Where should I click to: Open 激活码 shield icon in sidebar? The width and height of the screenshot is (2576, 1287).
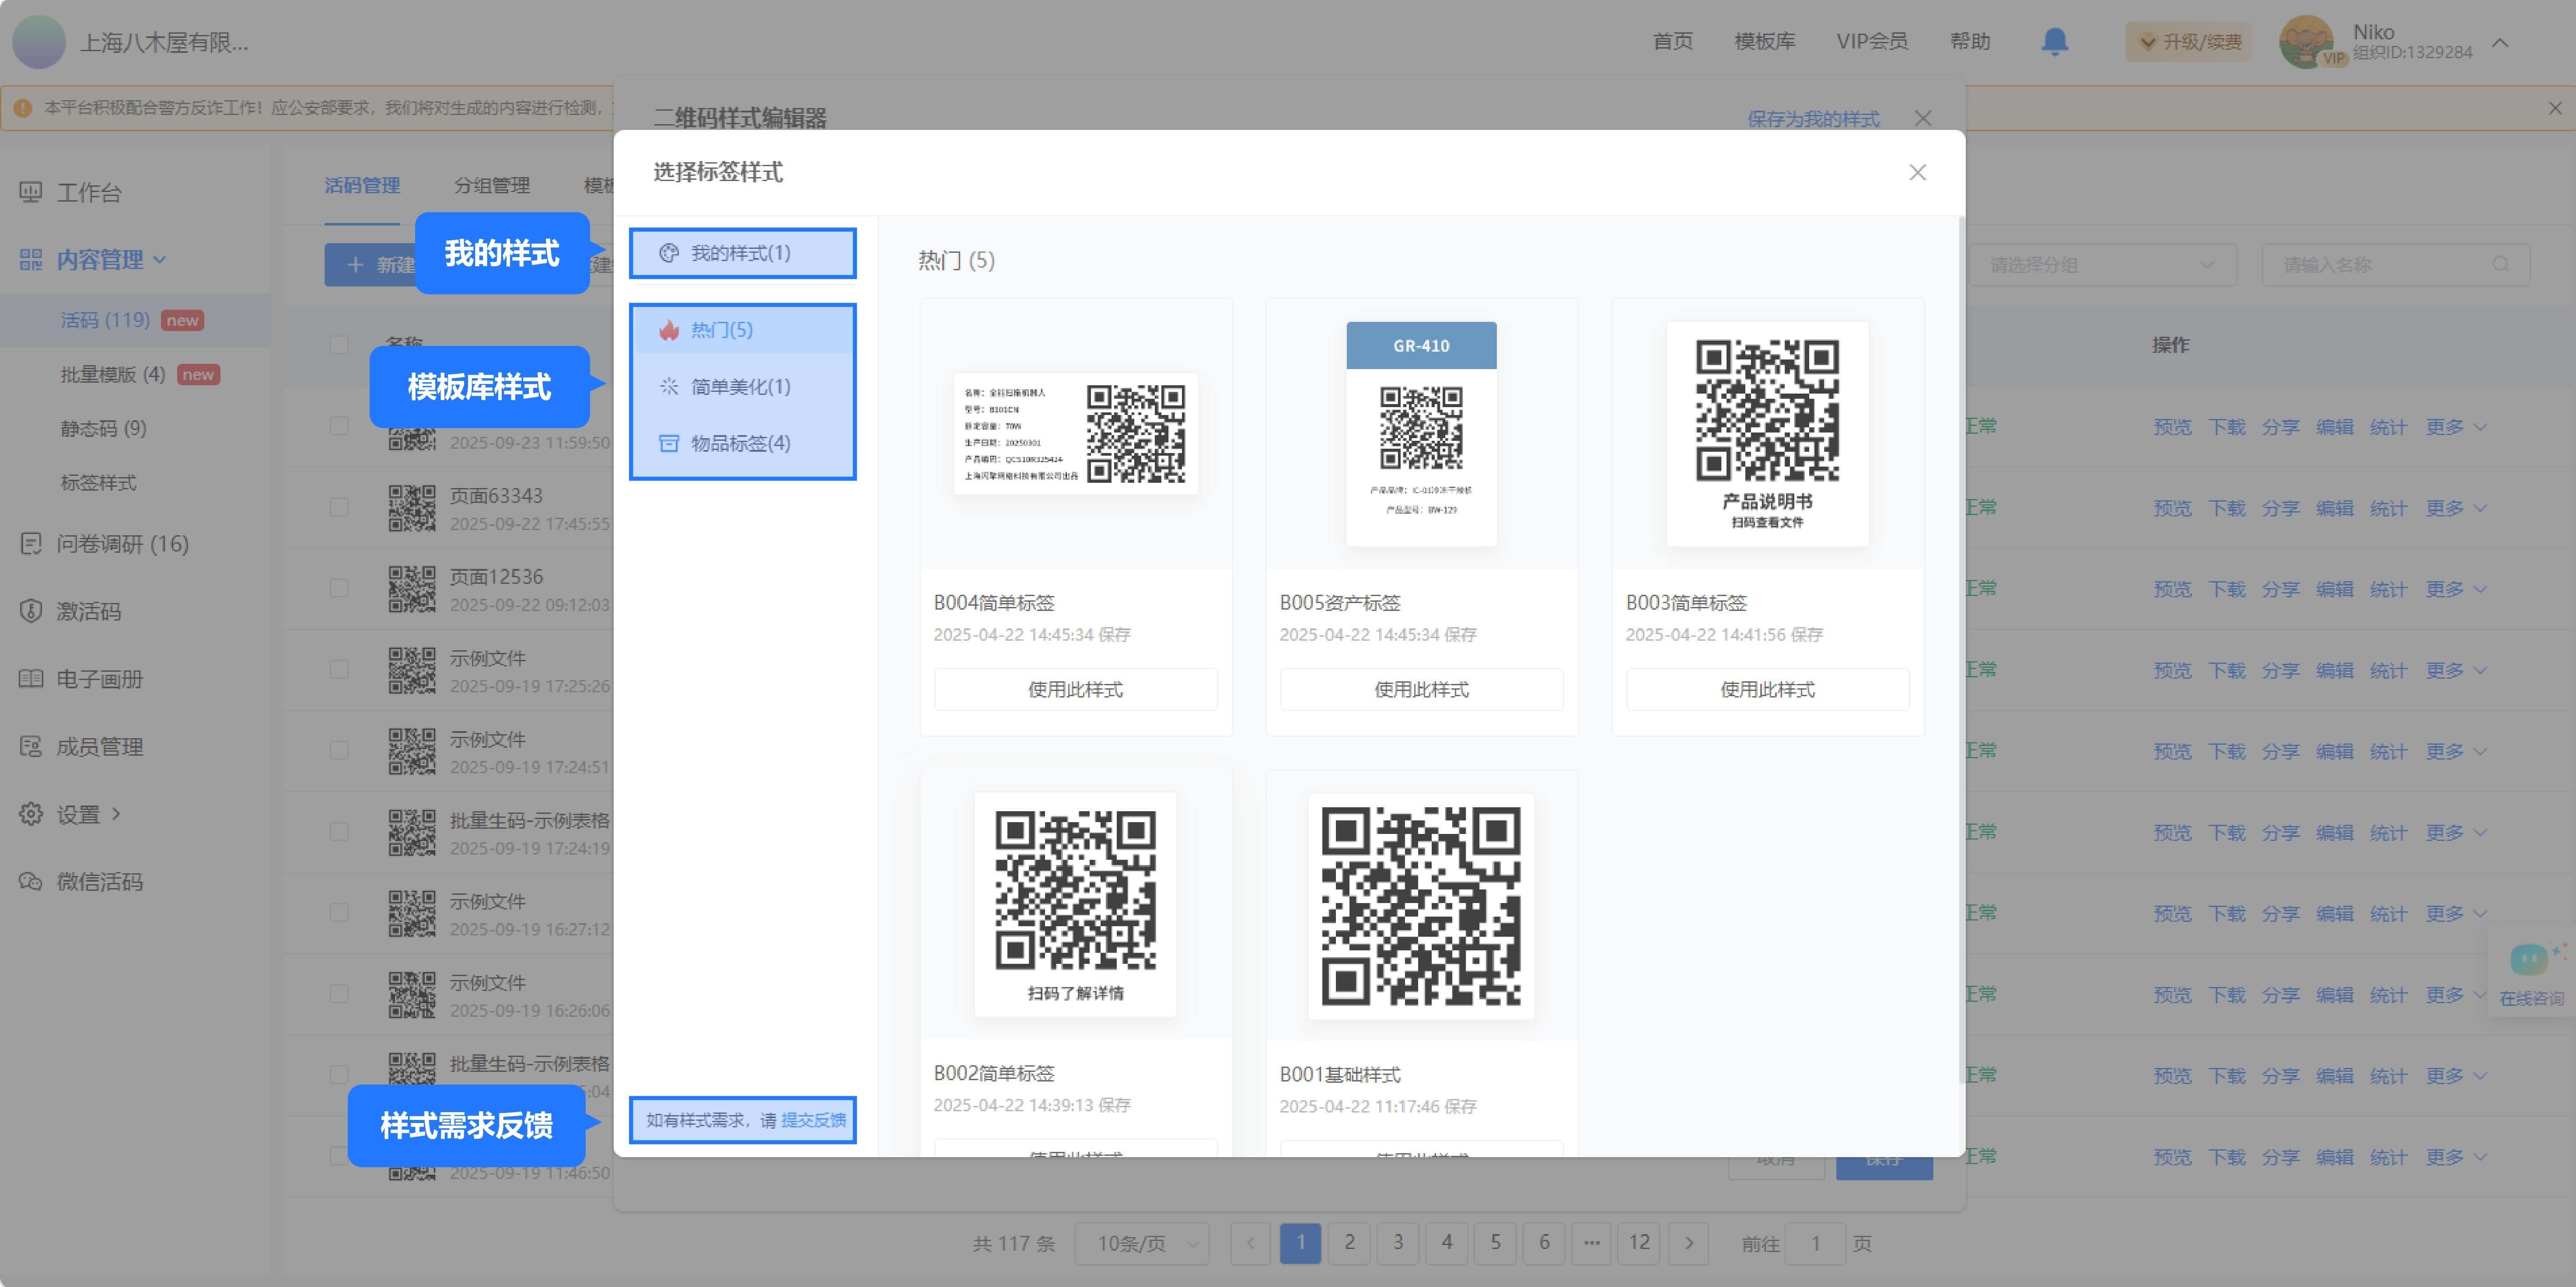(x=31, y=611)
